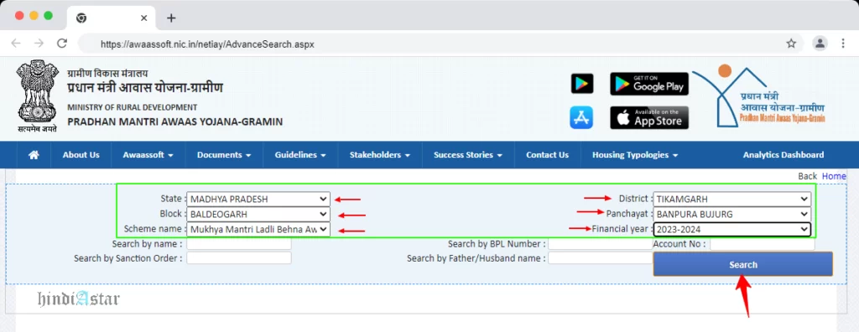The height and width of the screenshot is (332, 859).
Task: Open the Block dropdown showing BALDEOGARH
Action: click(x=258, y=215)
